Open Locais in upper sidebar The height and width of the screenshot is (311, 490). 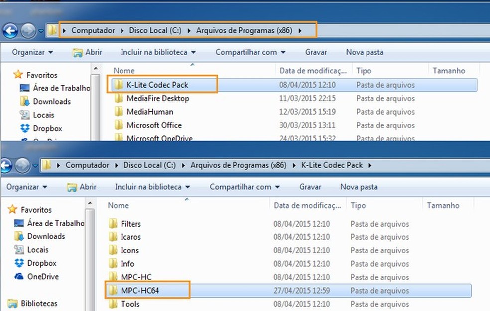point(37,115)
